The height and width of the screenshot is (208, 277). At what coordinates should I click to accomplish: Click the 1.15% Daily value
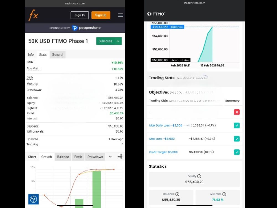click(x=119, y=78)
